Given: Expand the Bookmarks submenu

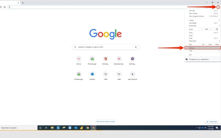Looking at the screenshot, I should (x=203, y=26).
